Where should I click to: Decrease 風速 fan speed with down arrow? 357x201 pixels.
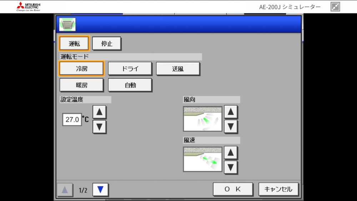click(231, 167)
